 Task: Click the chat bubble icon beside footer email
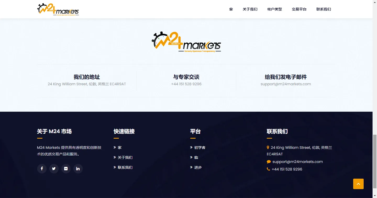coord(269,162)
